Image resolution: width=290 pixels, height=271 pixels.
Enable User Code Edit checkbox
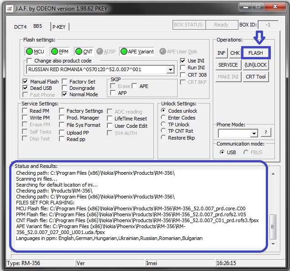coord(110,126)
